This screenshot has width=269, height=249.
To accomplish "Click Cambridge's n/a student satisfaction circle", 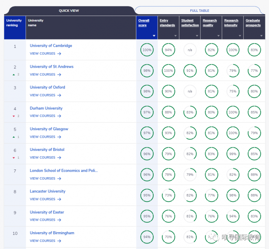I will click(190, 50).
